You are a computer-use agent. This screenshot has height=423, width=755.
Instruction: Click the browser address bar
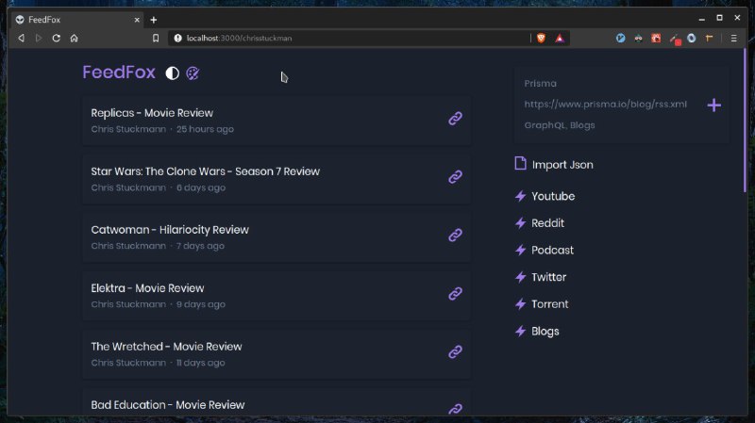pos(349,38)
